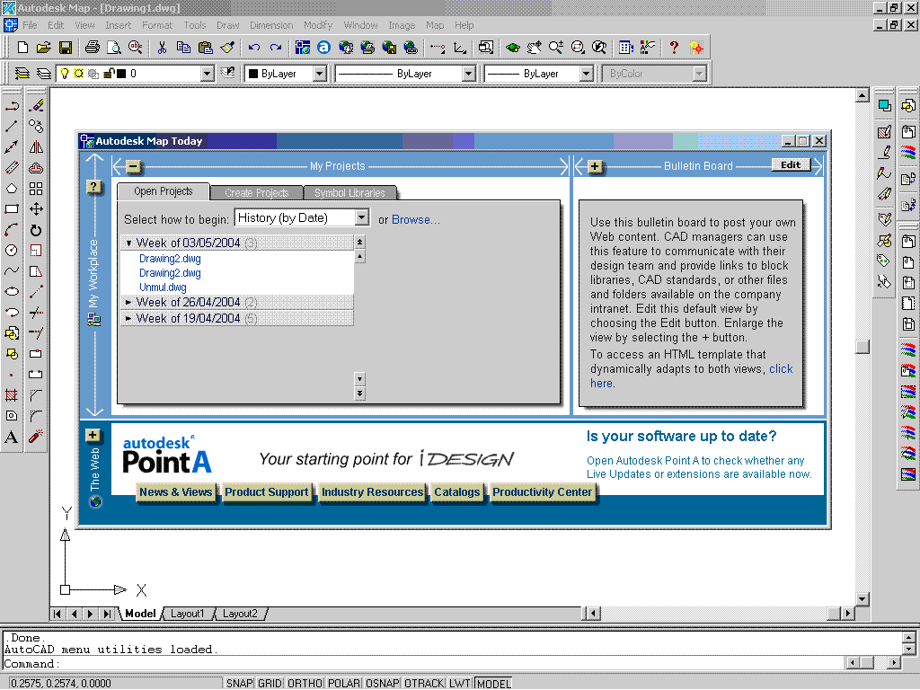Expand the Week of 19/04/2004 group
The width and height of the screenshot is (920, 690).
[128, 319]
